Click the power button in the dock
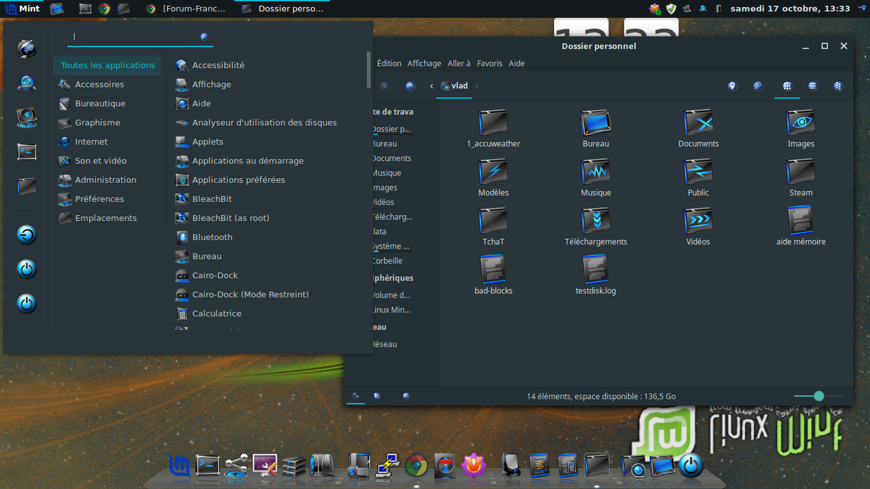870x489 pixels. (691, 466)
